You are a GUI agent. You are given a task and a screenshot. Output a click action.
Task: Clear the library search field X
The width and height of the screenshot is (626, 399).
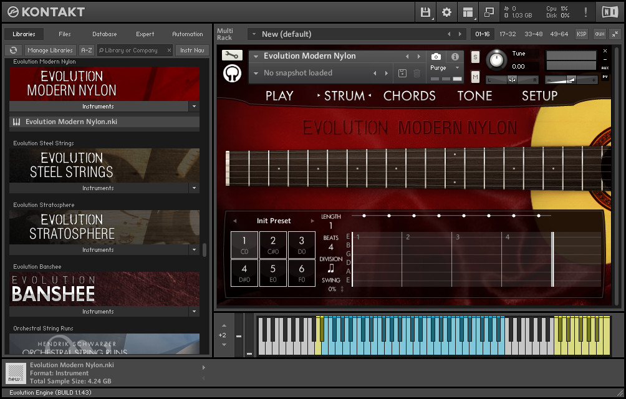[x=169, y=50]
